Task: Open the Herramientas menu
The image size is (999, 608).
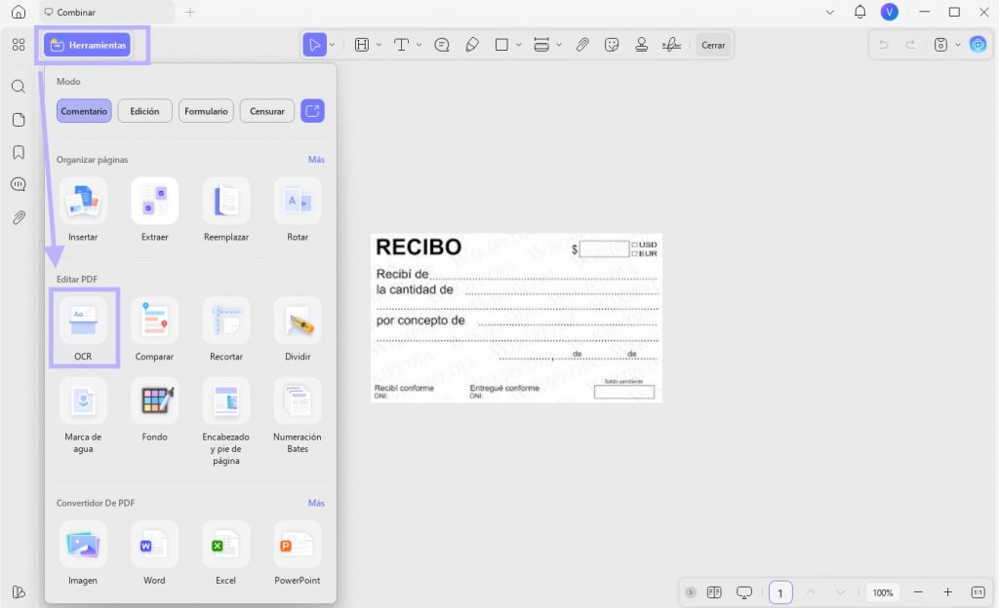Action: [x=88, y=45]
